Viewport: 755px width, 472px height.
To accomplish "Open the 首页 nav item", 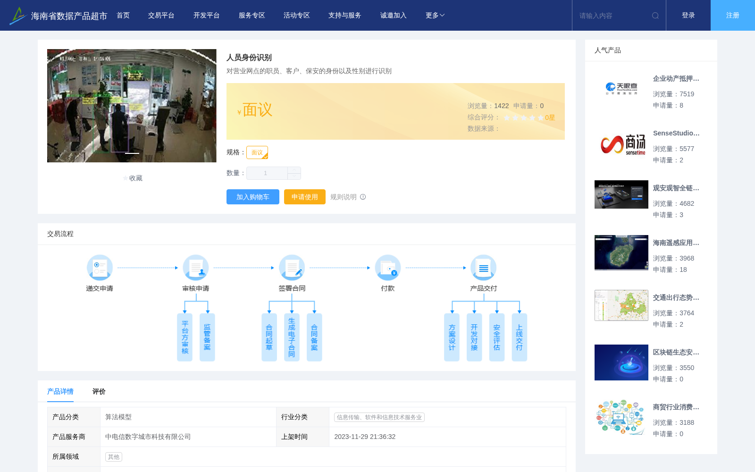I will 123,16.
